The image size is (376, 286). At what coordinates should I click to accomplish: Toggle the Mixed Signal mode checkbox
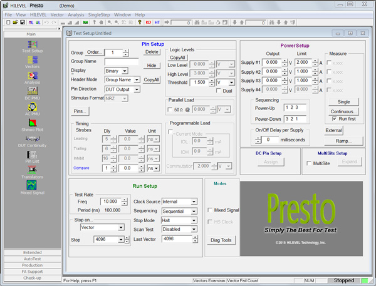click(x=210, y=210)
